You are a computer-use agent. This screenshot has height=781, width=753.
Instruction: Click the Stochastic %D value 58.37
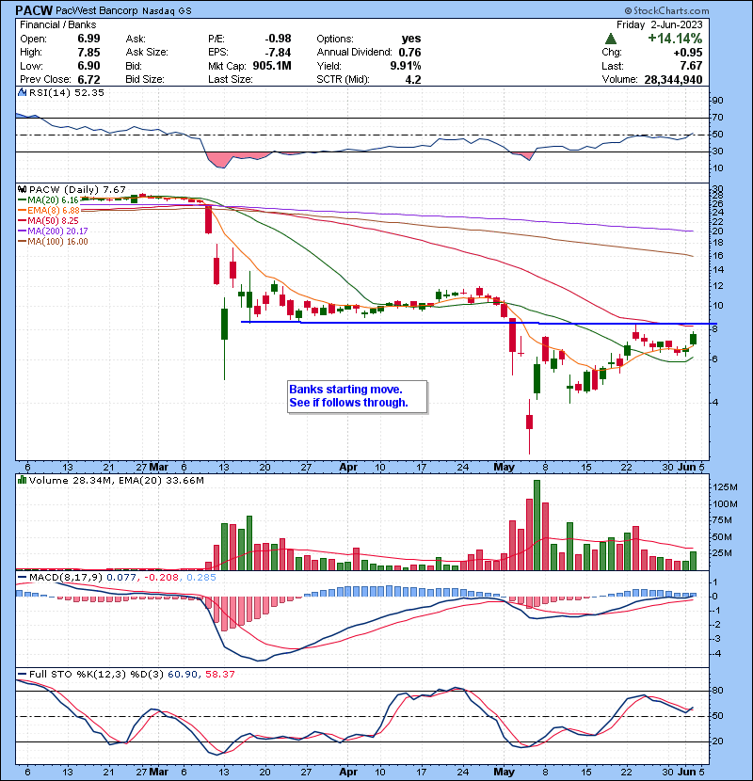coord(219,674)
